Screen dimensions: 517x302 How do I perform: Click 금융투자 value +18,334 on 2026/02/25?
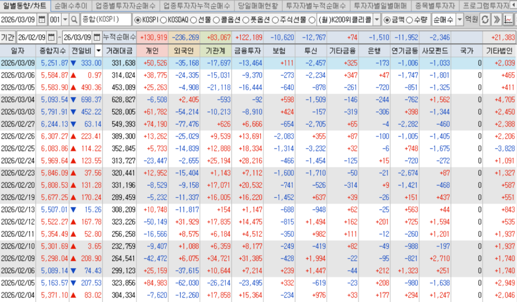pyautogui.click(x=250, y=148)
